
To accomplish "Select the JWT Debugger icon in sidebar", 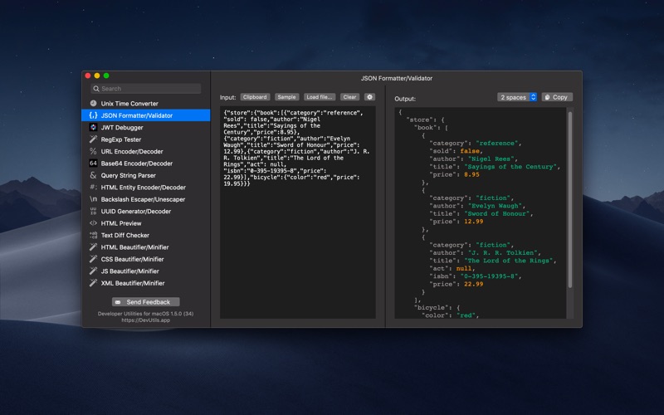I will pos(93,128).
